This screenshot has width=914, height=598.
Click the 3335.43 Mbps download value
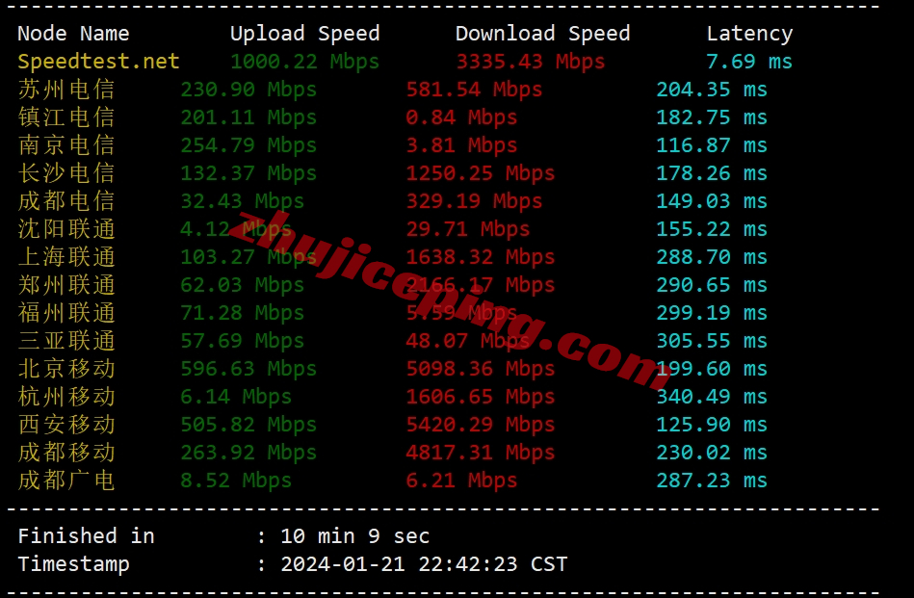coord(531,62)
